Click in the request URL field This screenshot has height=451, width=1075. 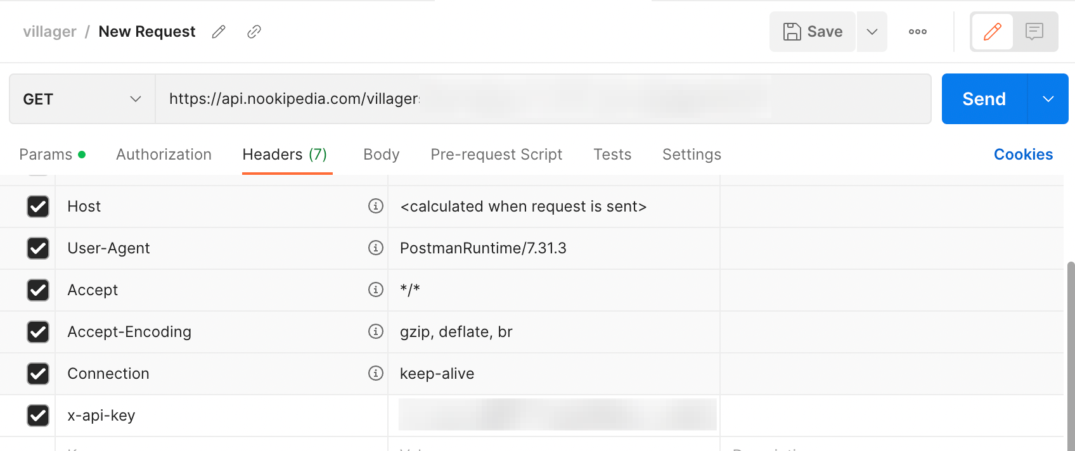point(543,99)
